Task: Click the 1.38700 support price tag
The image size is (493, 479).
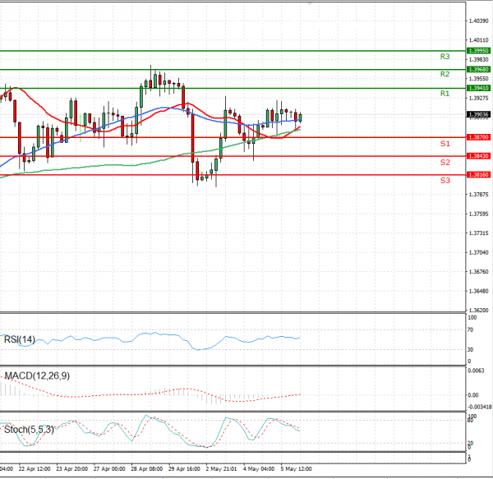Action: tap(478, 137)
